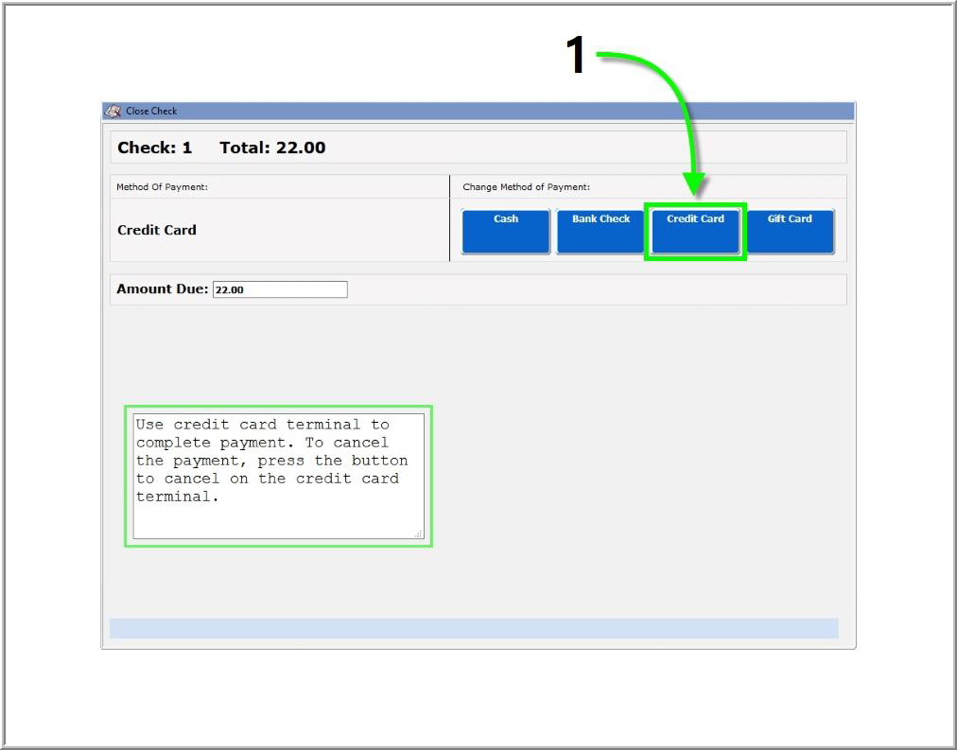Choose the Bank Check payment button
Screen dimensions: 957x750
600,232
